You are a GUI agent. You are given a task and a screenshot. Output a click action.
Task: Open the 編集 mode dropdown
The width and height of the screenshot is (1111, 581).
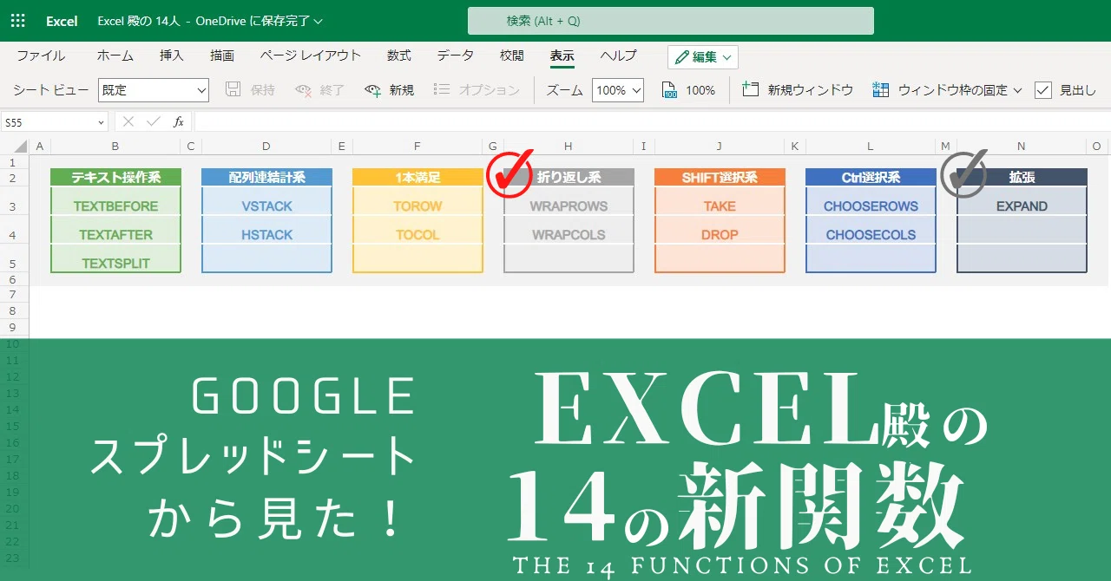(x=703, y=57)
